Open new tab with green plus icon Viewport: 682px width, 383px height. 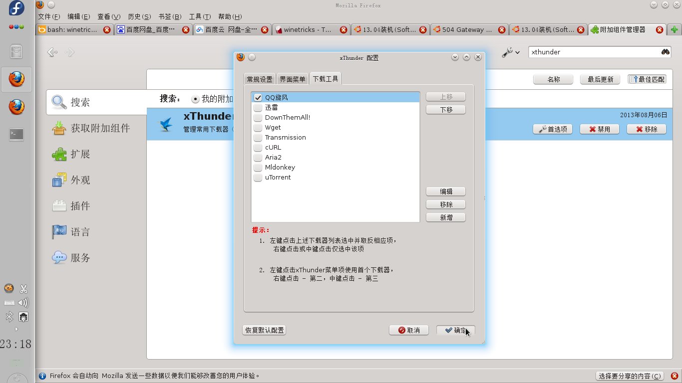[675, 29]
